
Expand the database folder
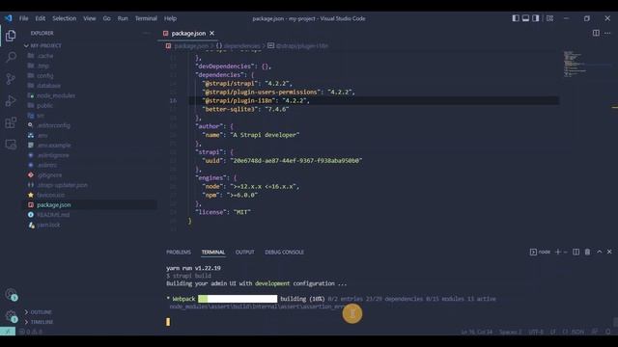(48, 86)
